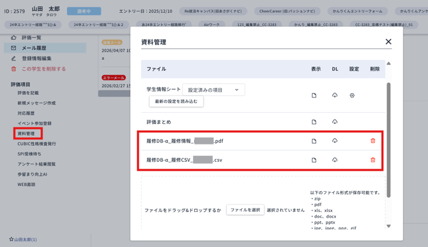Screen dimensions: 428x247
Task: Click scrollbar down arrow in dialog
Action: [x=388, y=226]
